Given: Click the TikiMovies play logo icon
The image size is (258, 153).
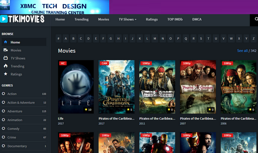Looking at the screenshot, I should pyautogui.click(x=4, y=19).
